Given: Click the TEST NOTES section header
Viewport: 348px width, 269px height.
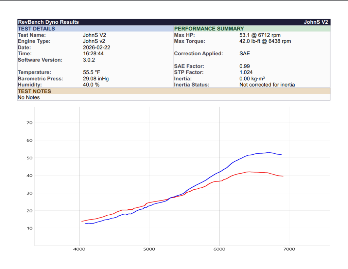Looking at the screenshot, I should click(x=34, y=91).
